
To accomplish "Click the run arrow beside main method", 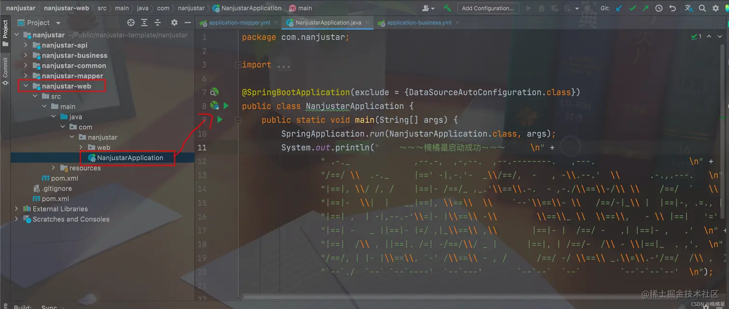I will (220, 120).
